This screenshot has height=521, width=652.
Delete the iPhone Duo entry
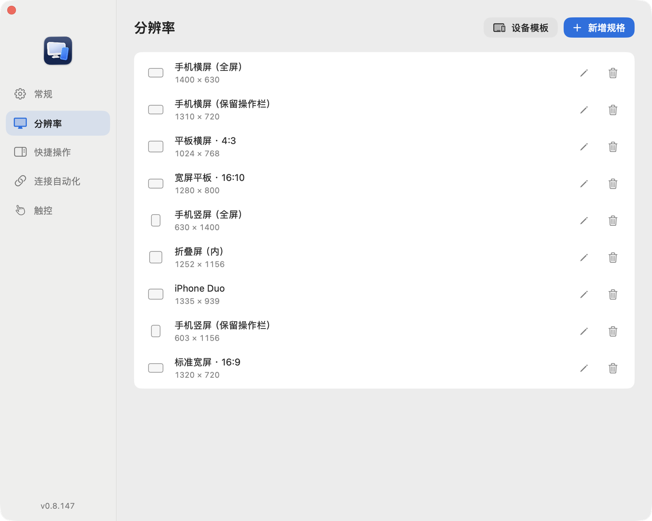pyautogui.click(x=613, y=294)
